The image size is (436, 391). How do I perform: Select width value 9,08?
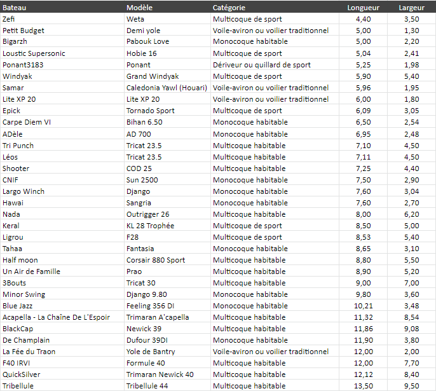(x=412, y=329)
